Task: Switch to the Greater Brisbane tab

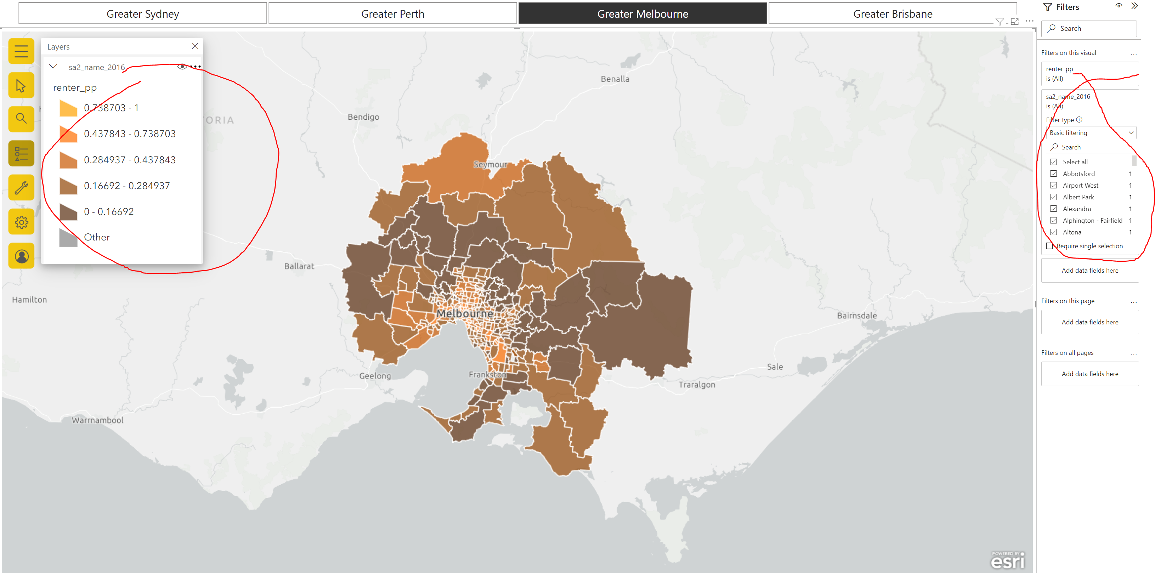Action: click(892, 13)
